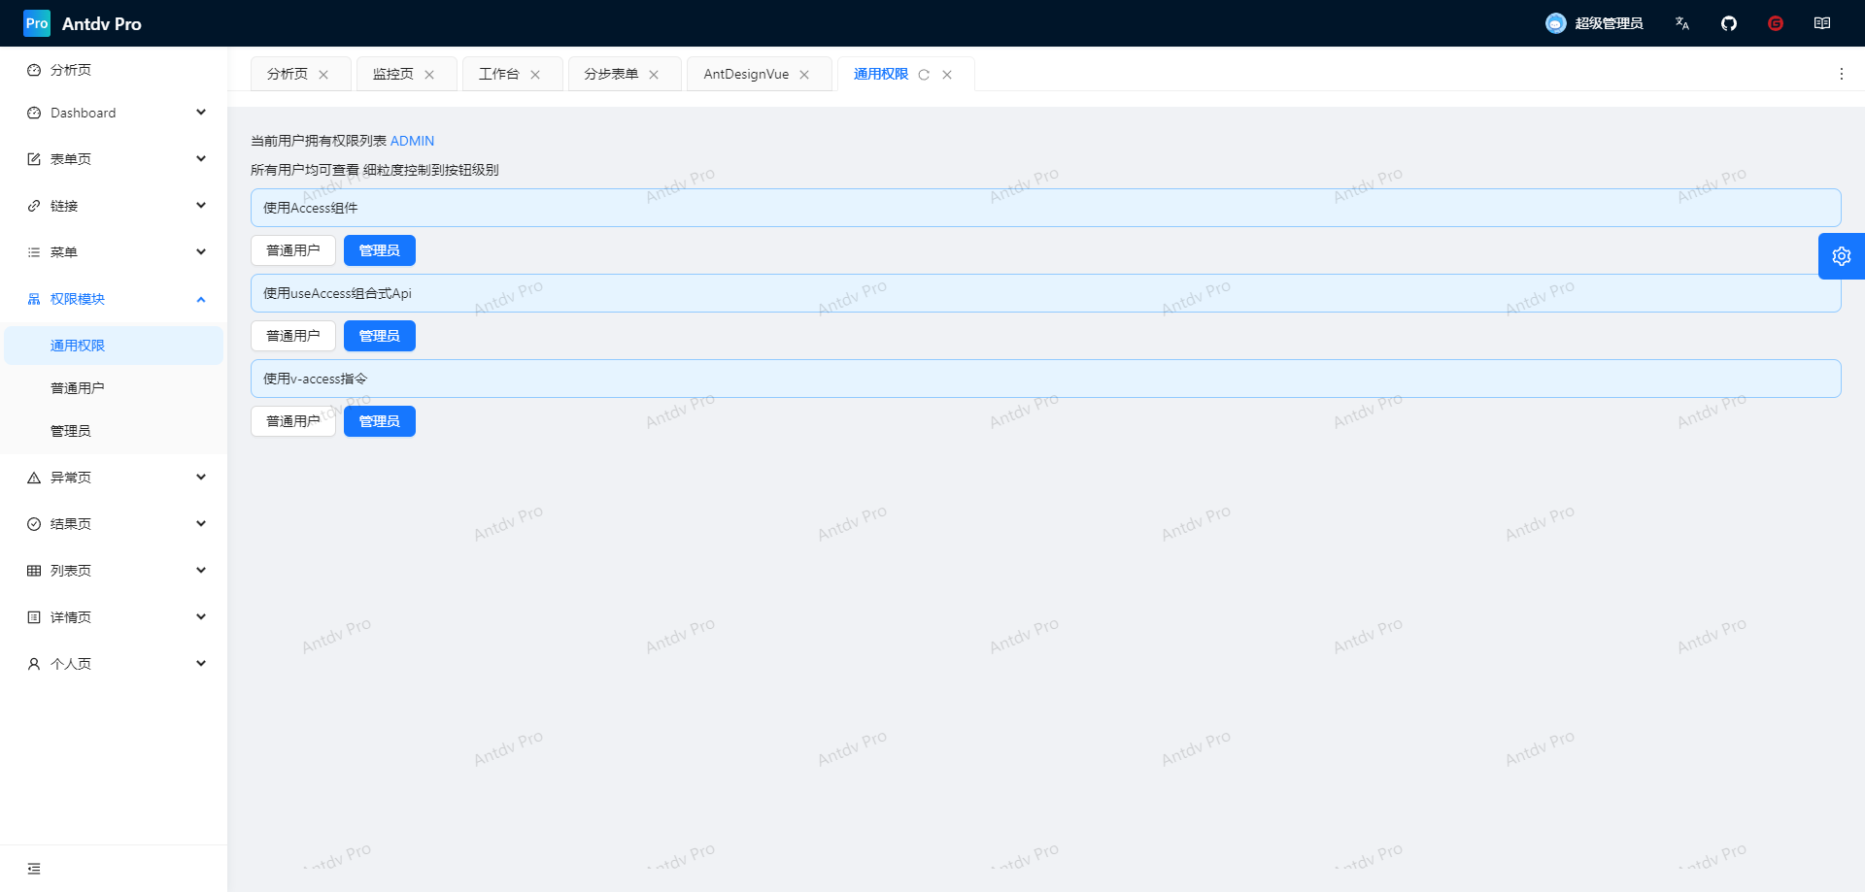Open the 超级管理员 user avatar menu
The image size is (1865, 892).
(1594, 23)
